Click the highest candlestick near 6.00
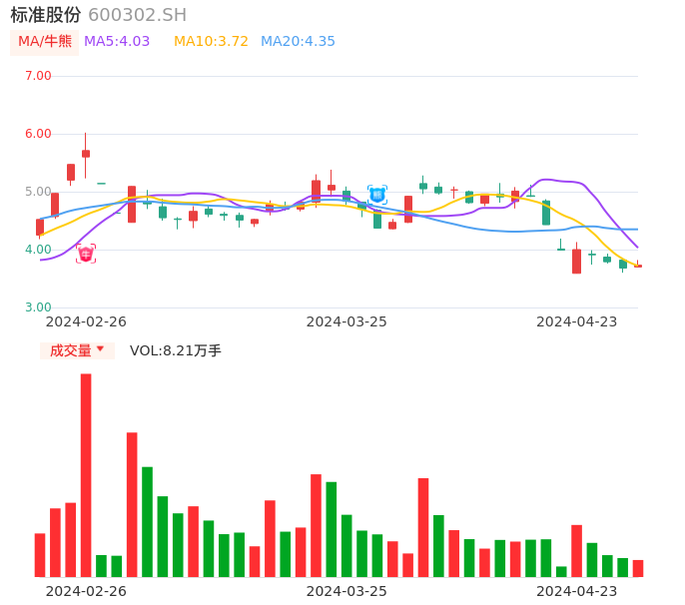Screen dimensions: 685x605 [86, 154]
